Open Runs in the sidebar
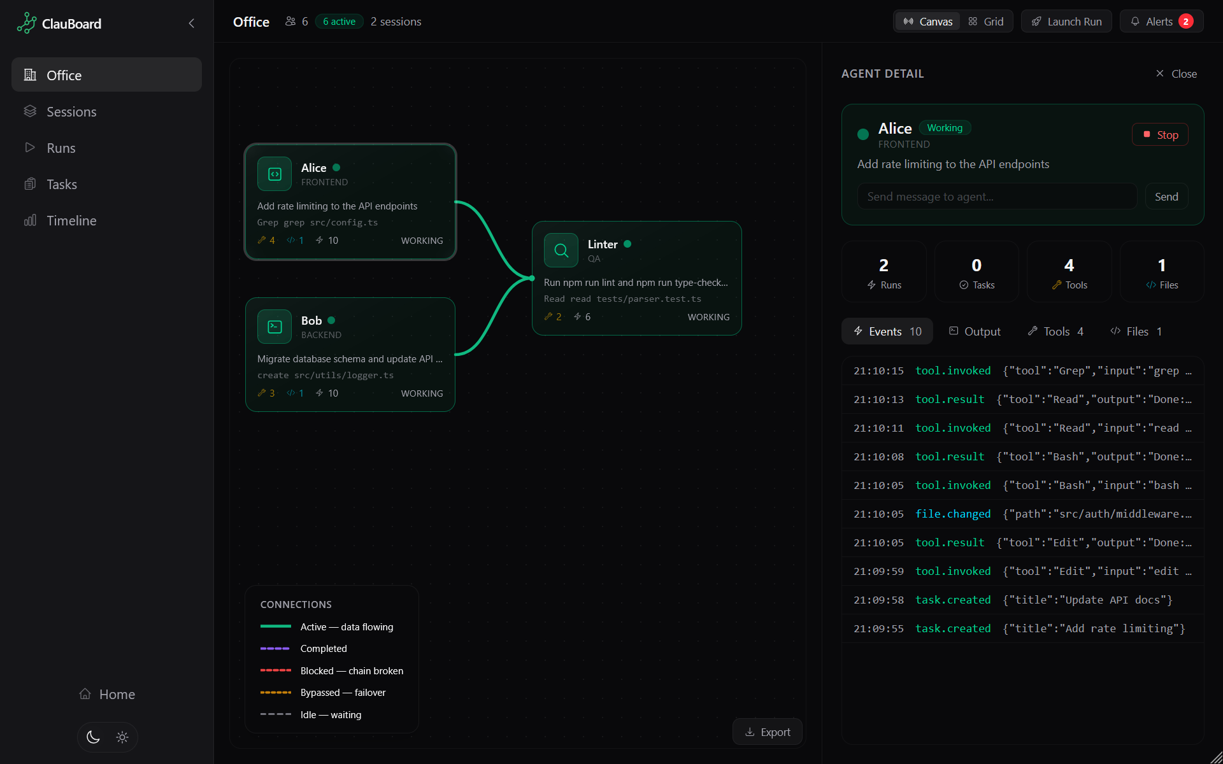The width and height of the screenshot is (1223, 764). (61, 148)
